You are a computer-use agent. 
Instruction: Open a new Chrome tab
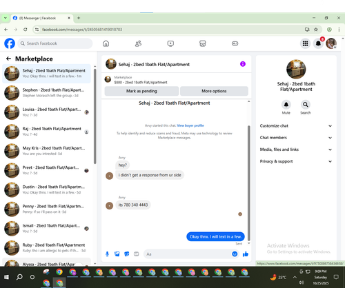click(79, 18)
